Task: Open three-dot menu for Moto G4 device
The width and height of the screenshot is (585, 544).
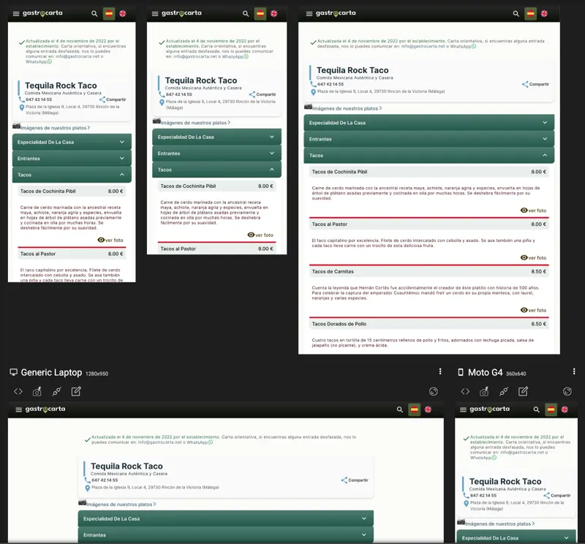Action: click(574, 371)
